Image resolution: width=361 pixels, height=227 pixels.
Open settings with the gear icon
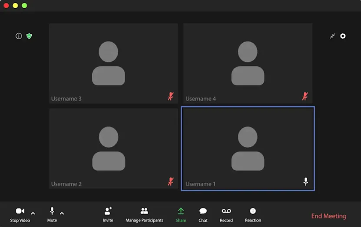coord(343,36)
